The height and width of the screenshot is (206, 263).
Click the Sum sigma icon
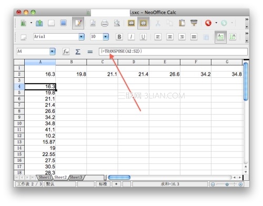pos(78,51)
